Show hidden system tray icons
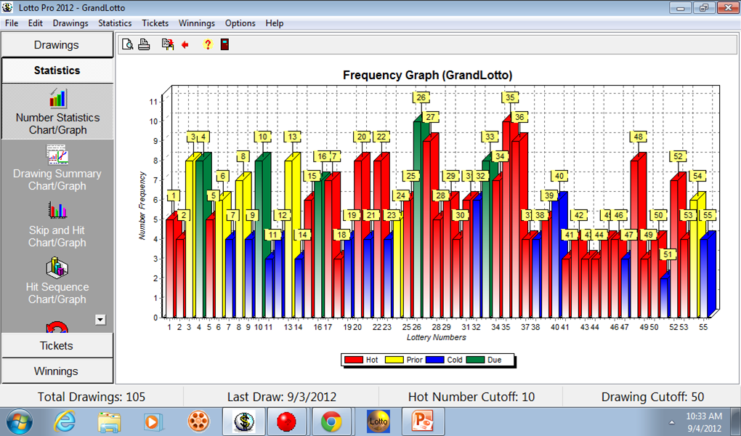The image size is (741, 436). [x=672, y=421]
